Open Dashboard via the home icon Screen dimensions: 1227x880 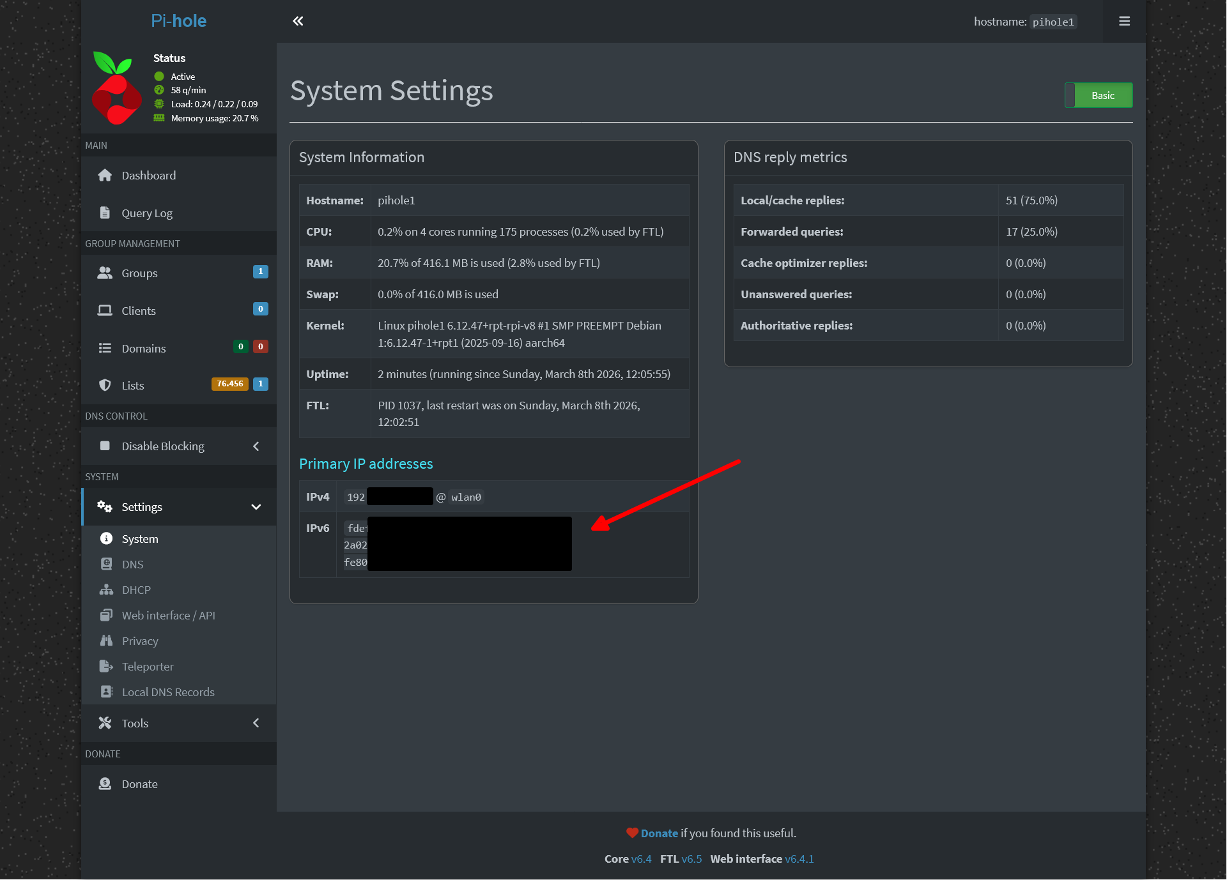[x=105, y=175]
